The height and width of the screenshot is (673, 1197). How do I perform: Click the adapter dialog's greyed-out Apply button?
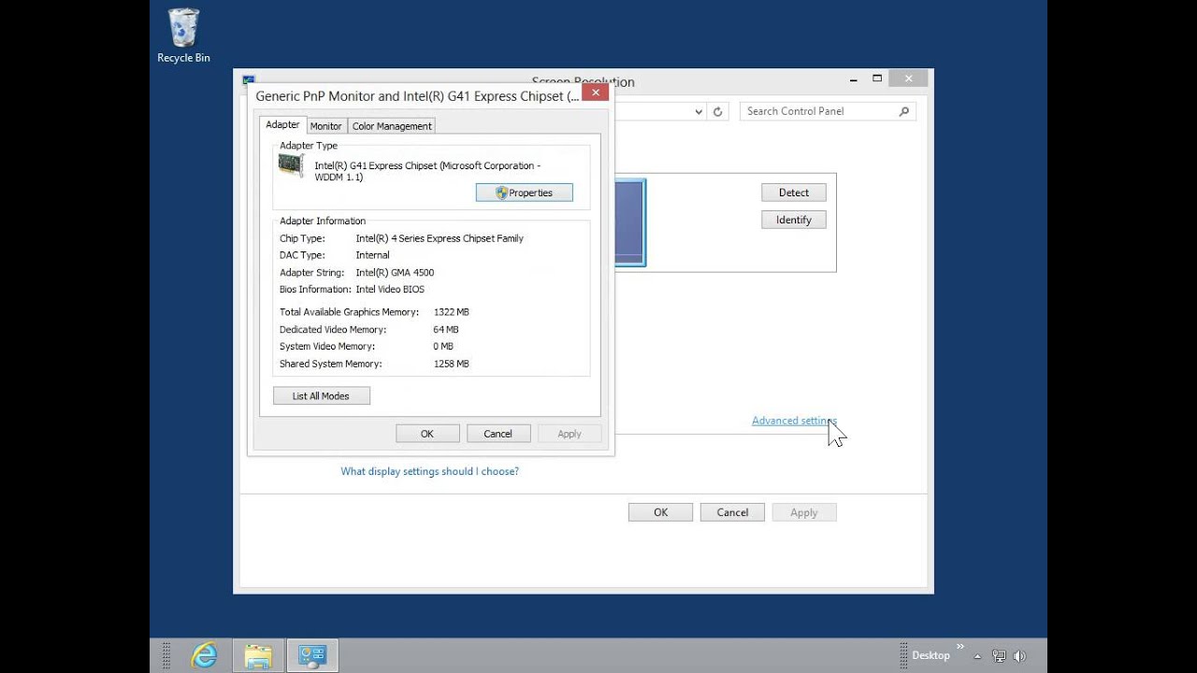pos(570,434)
